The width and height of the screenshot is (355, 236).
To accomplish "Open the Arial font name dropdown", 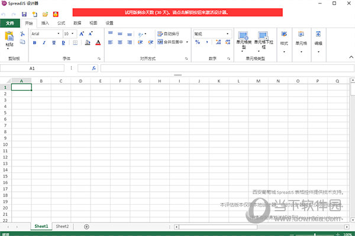I will 46,34.
